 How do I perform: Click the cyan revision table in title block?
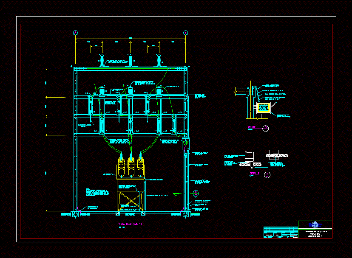(281, 232)
